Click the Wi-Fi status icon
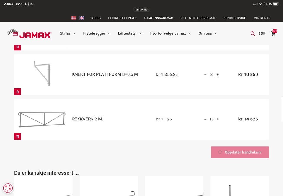 click(260, 4)
